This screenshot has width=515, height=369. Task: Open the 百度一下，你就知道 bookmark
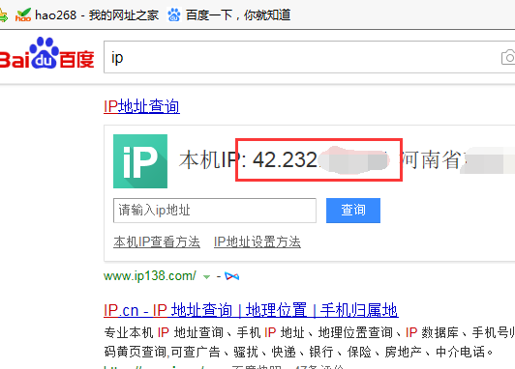228,14
